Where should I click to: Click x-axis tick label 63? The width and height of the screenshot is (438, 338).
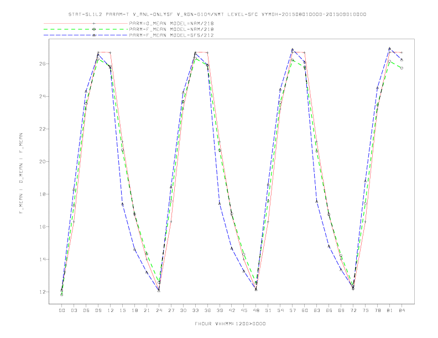[317, 310]
